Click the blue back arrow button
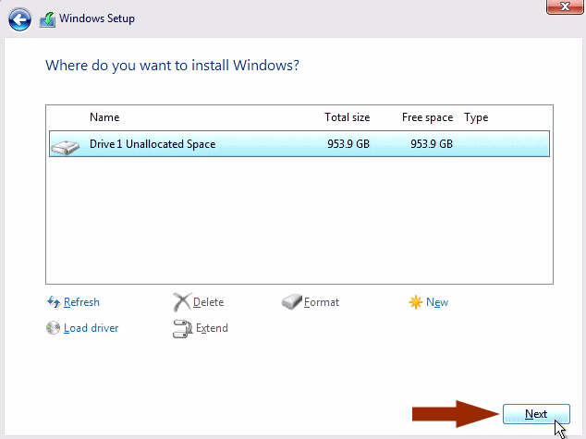This screenshot has width=586, height=439. [19, 19]
